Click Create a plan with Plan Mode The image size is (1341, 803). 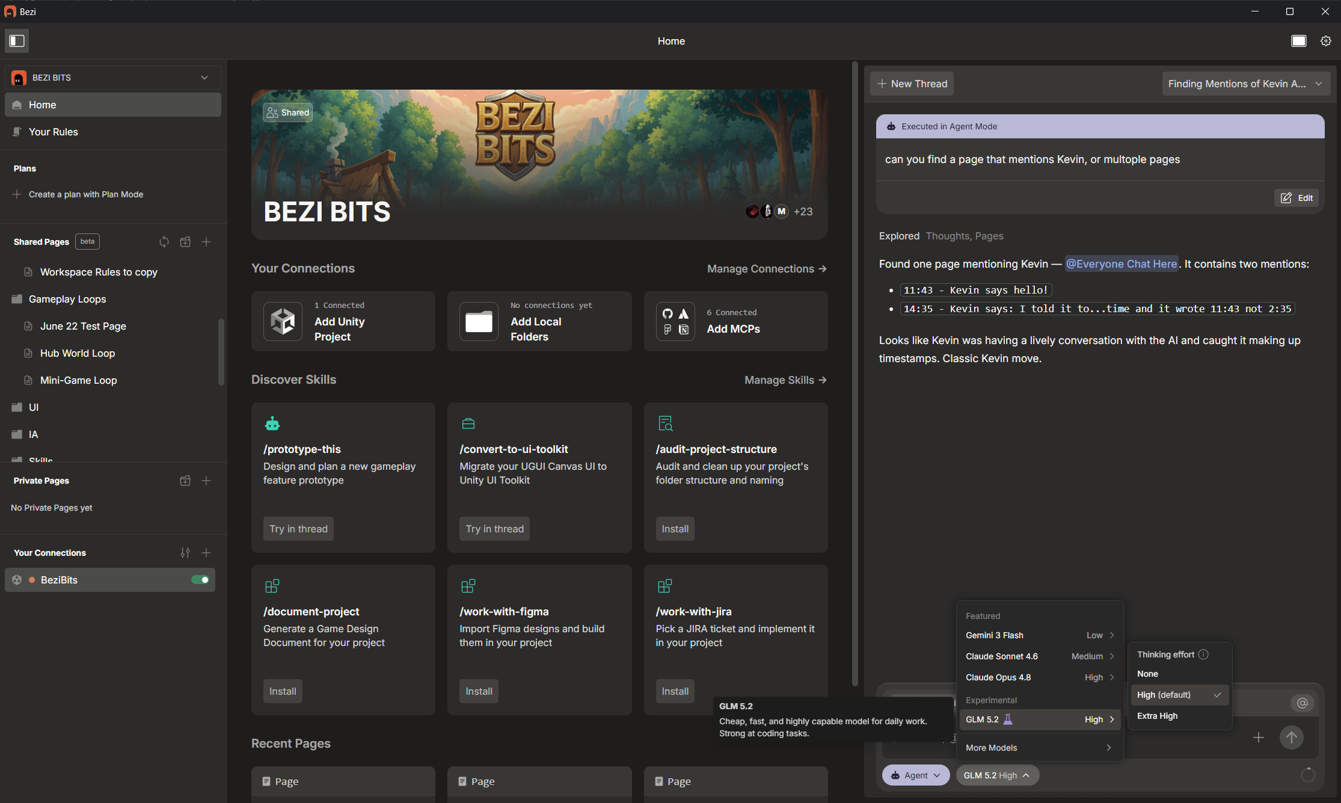78,194
